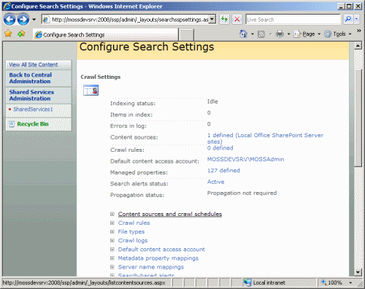The height and width of the screenshot is (289, 365).
Task: Click the address bar URL field
Action: click(x=126, y=20)
